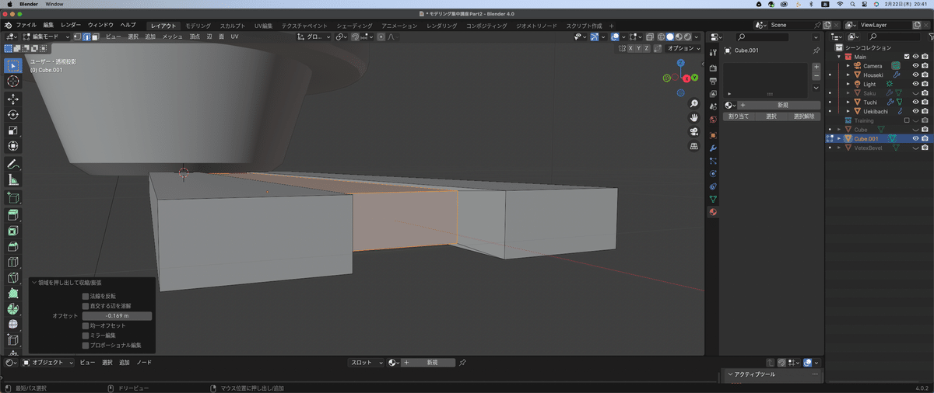The width and height of the screenshot is (934, 393).
Task: Open the オブジェクト dropdown in the bottom editor
Action: [x=48, y=363]
